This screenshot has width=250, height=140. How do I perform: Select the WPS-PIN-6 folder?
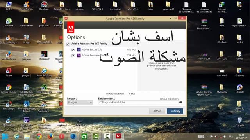coord(97,6)
